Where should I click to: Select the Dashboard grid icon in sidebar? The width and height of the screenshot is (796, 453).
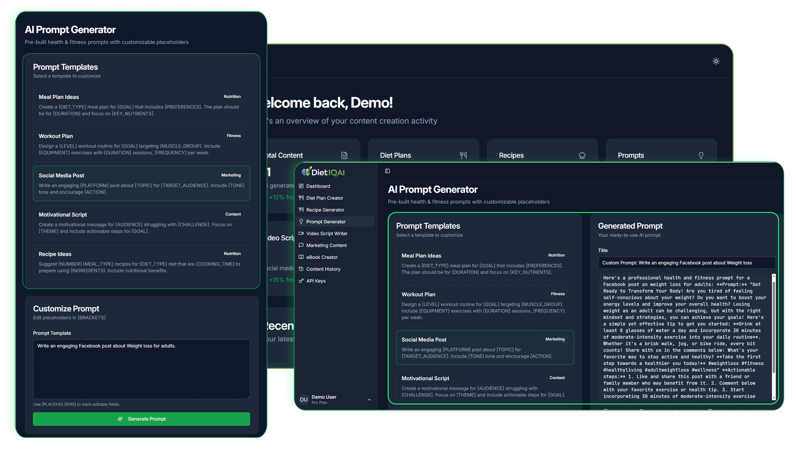301,186
